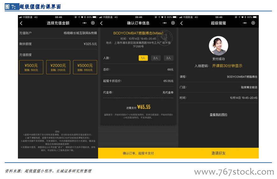Tap 开课前30分钟显示 entry code text
The width and height of the screenshot is (277, 179).
(x=227, y=66)
